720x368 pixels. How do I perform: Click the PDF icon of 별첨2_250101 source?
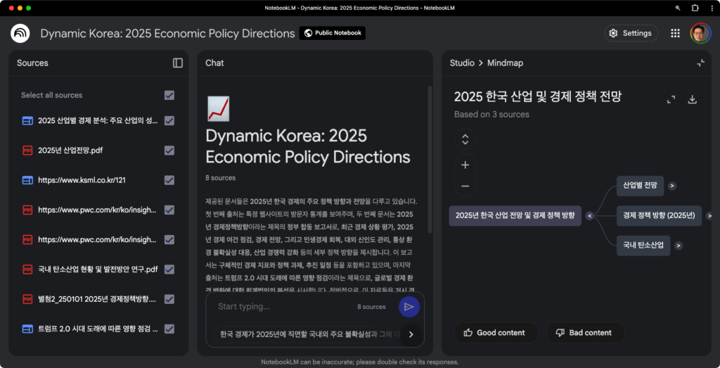pos(27,299)
